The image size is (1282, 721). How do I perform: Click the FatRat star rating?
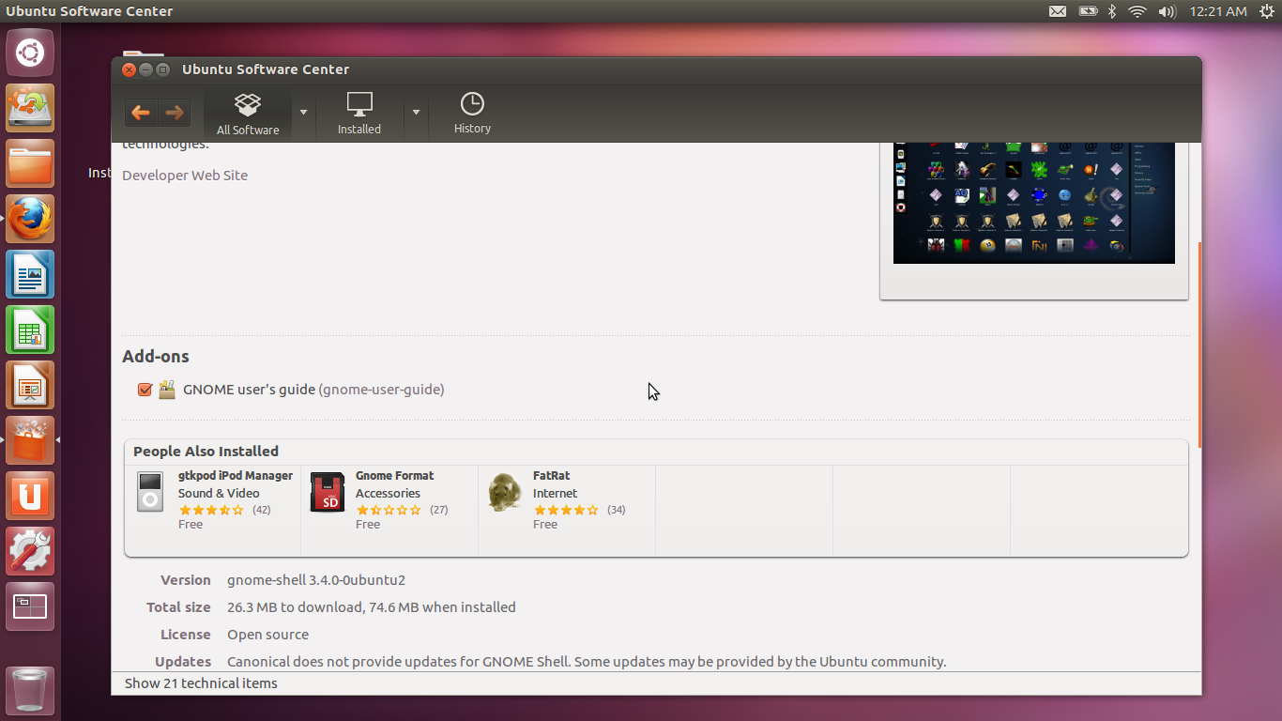pos(566,510)
